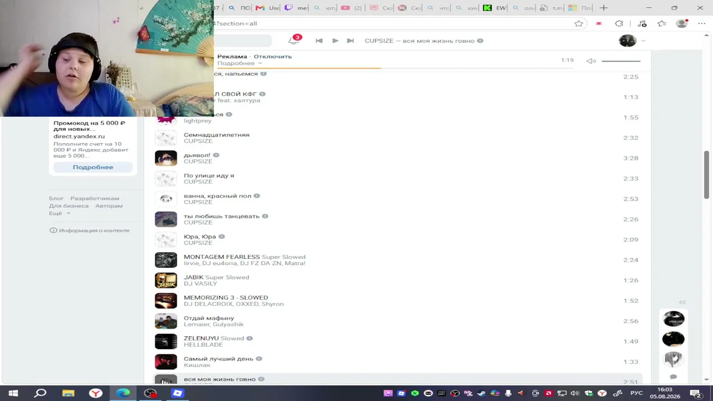The width and height of the screenshot is (713, 401).
Task: Click the JABIK album cover thumbnail
Action: coord(165,280)
